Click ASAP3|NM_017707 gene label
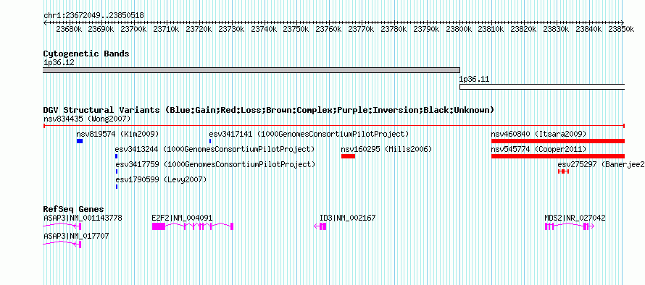The width and height of the screenshot is (645, 285). pos(76,236)
